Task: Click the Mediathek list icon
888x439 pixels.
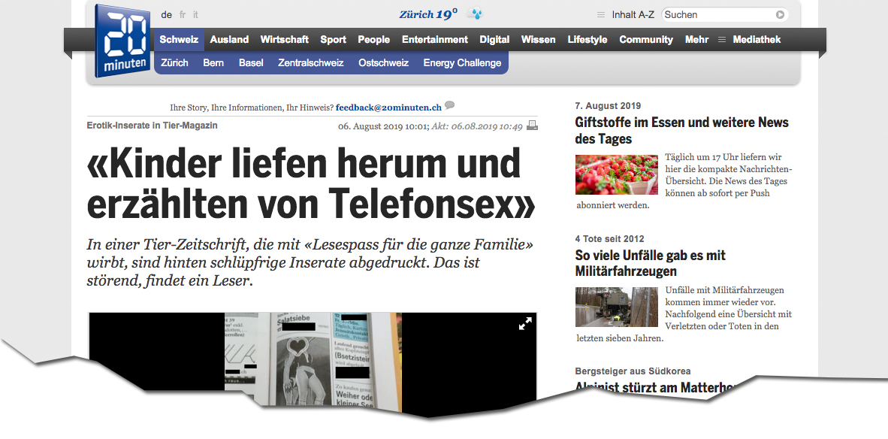Action: [x=721, y=40]
